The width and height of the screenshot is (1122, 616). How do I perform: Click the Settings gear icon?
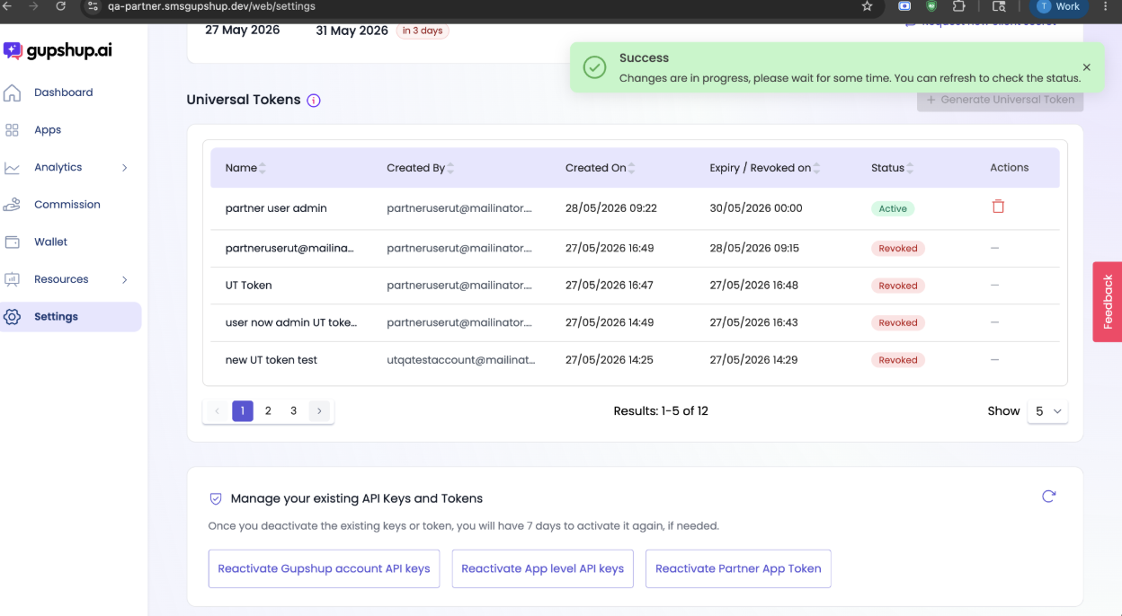(x=12, y=317)
